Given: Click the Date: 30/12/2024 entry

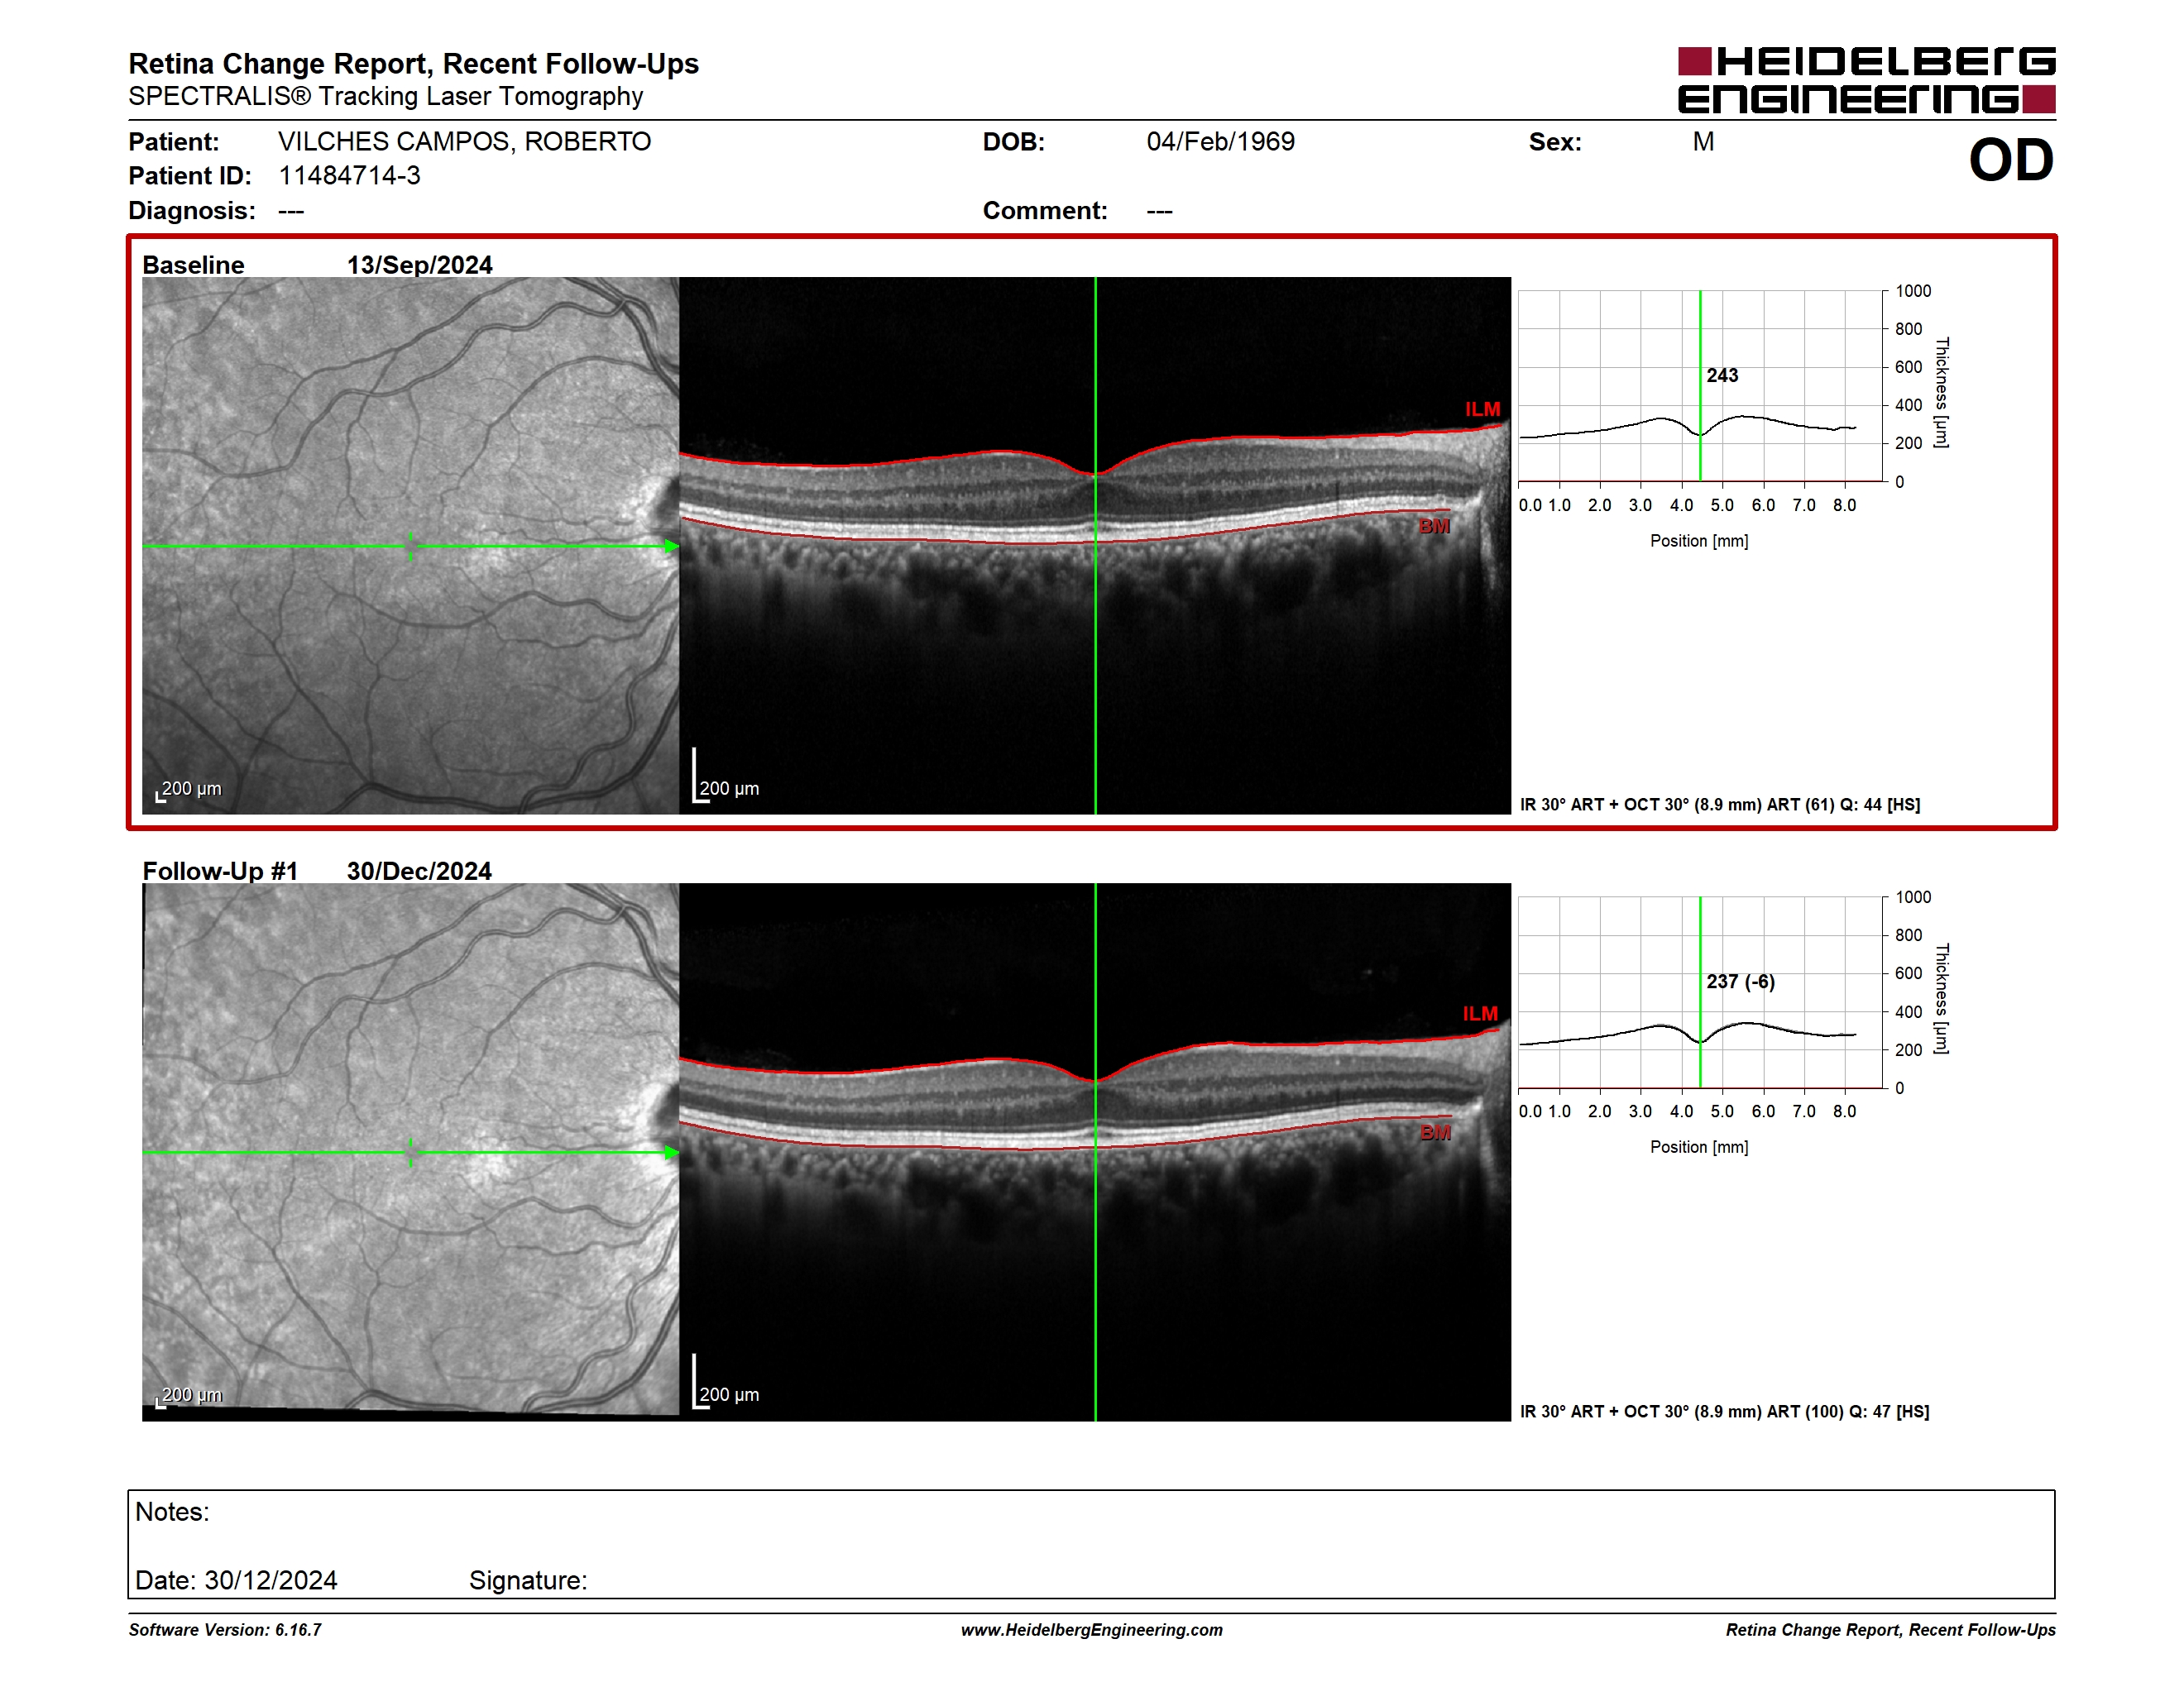Looking at the screenshot, I should (236, 1580).
